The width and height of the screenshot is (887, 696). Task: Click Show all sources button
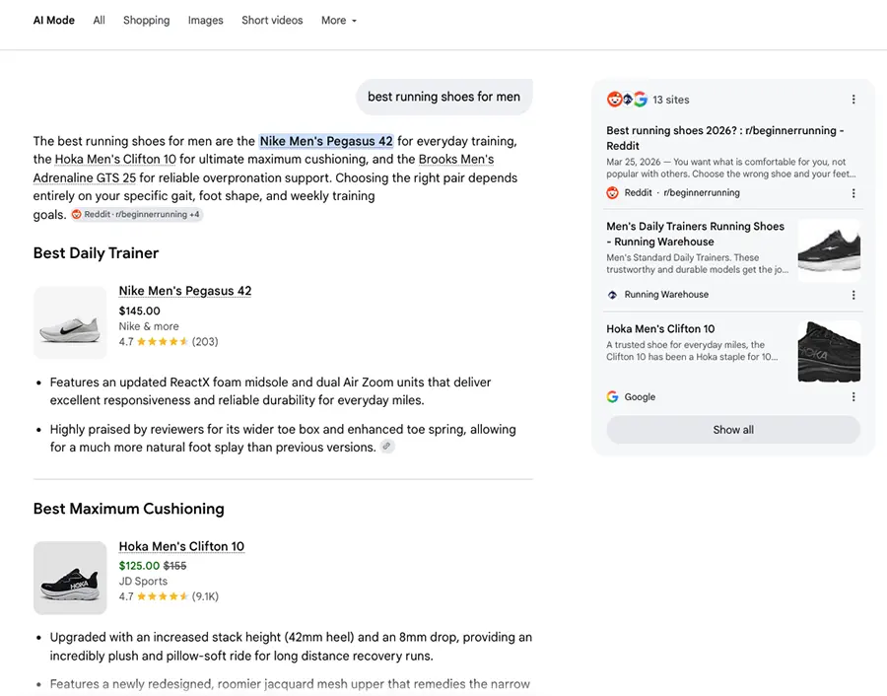point(733,430)
